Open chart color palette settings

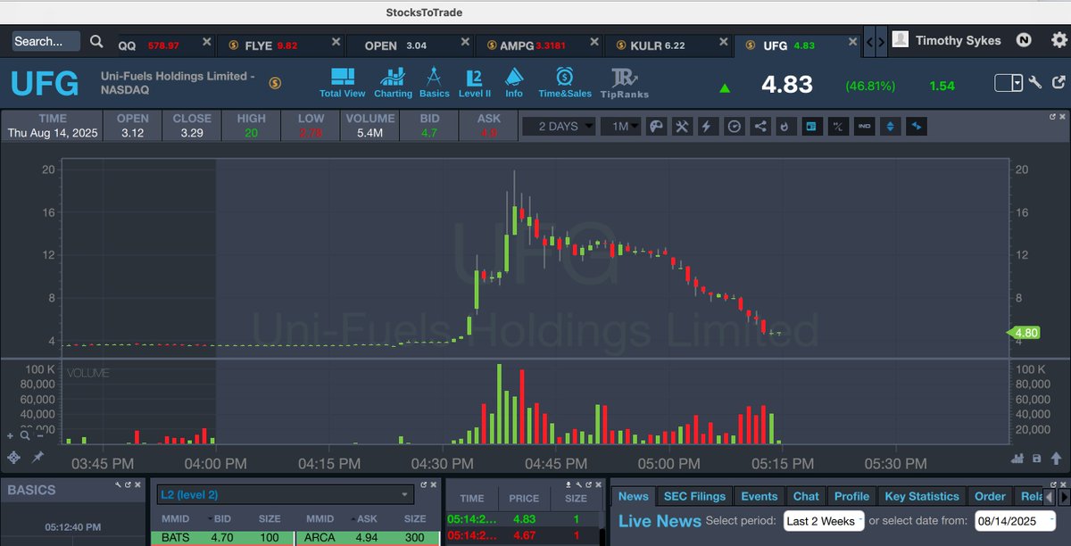656,126
